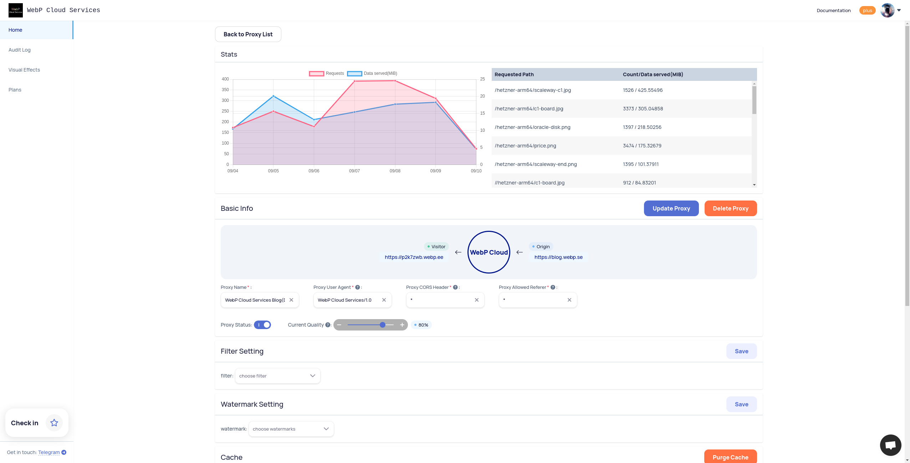Click the Telegram icon in footer

pos(64,452)
